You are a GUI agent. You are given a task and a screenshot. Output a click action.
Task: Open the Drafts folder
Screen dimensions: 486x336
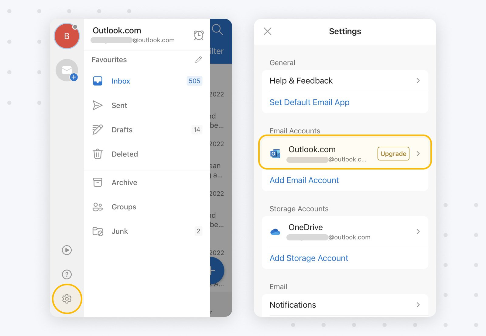tap(98, 130)
